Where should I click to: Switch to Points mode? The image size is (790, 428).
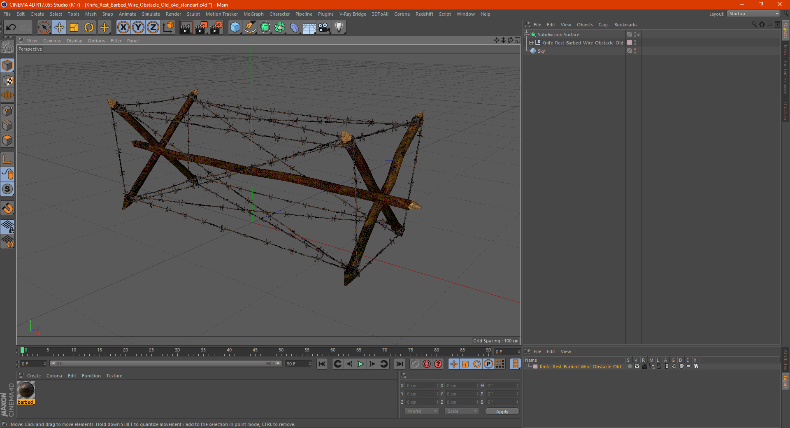coord(7,111)
